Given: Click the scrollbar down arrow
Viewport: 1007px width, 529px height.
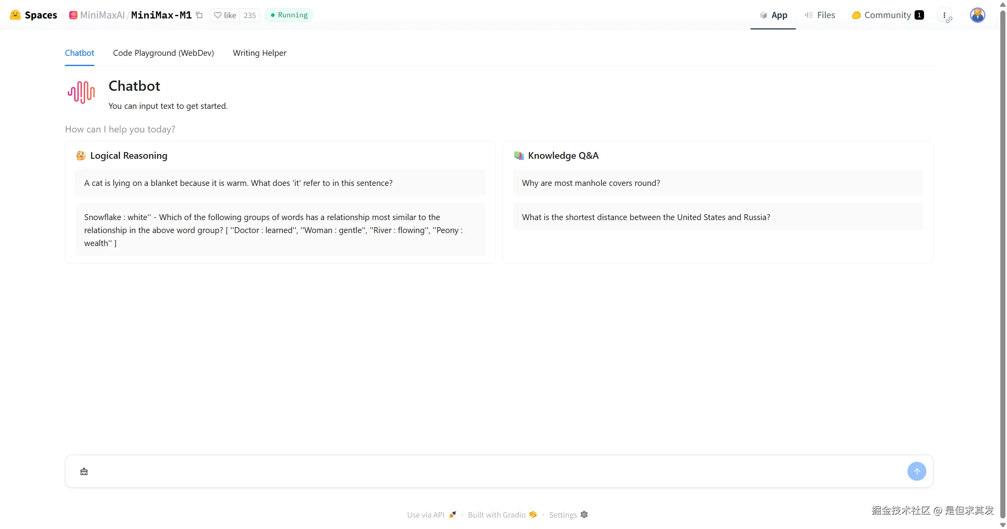Looking at the screenshot, I should (1003, 525).
